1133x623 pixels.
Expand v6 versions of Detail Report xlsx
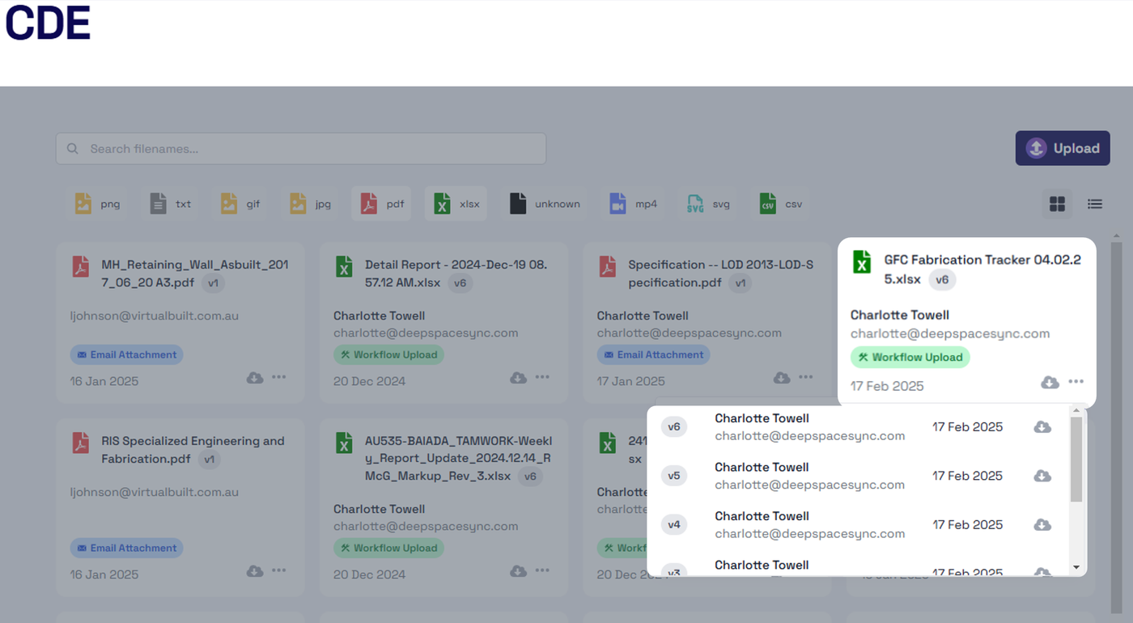point(460,283)
